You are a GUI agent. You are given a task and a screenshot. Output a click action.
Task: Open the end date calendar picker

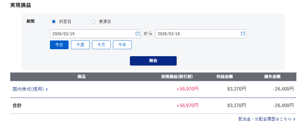pos(243,33)
